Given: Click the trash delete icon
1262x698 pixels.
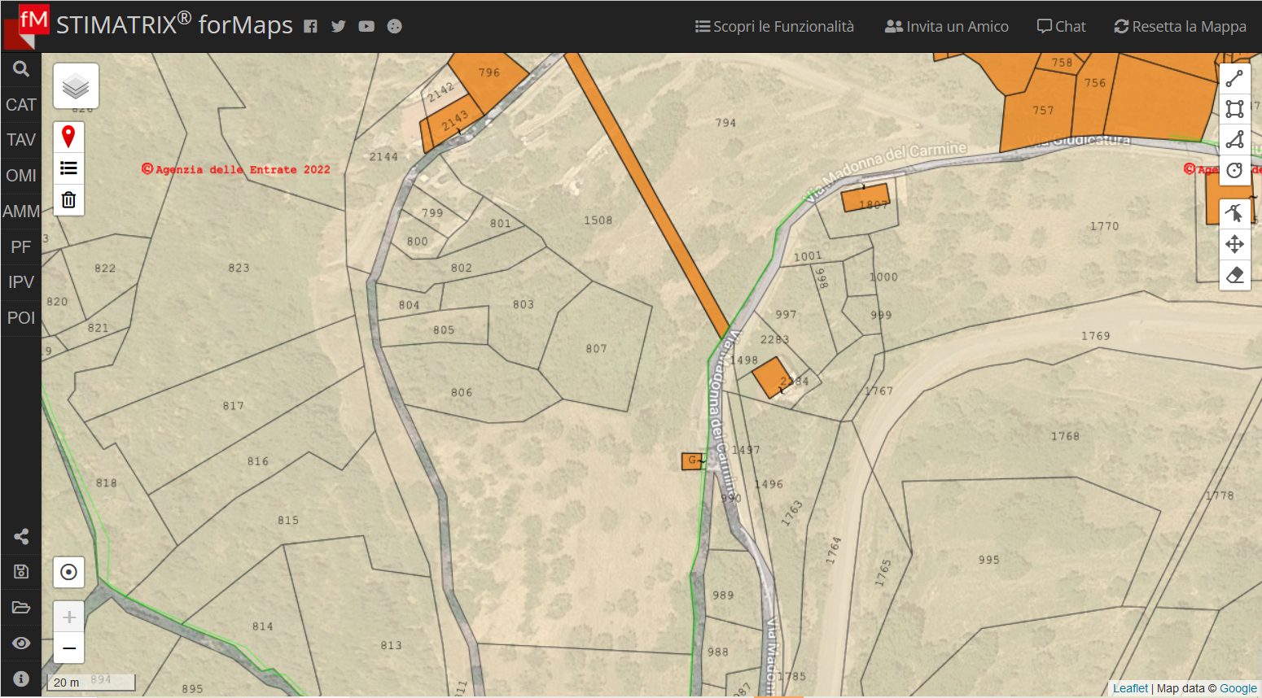Looking at the screenshot, I should (68, 200).
